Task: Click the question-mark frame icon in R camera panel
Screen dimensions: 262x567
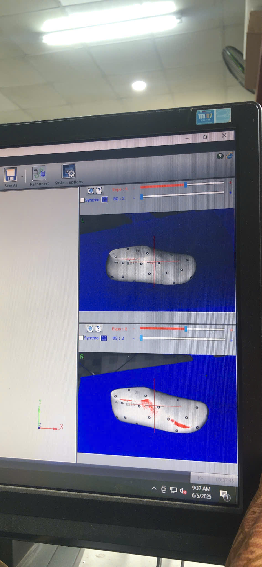Action: 98,329
